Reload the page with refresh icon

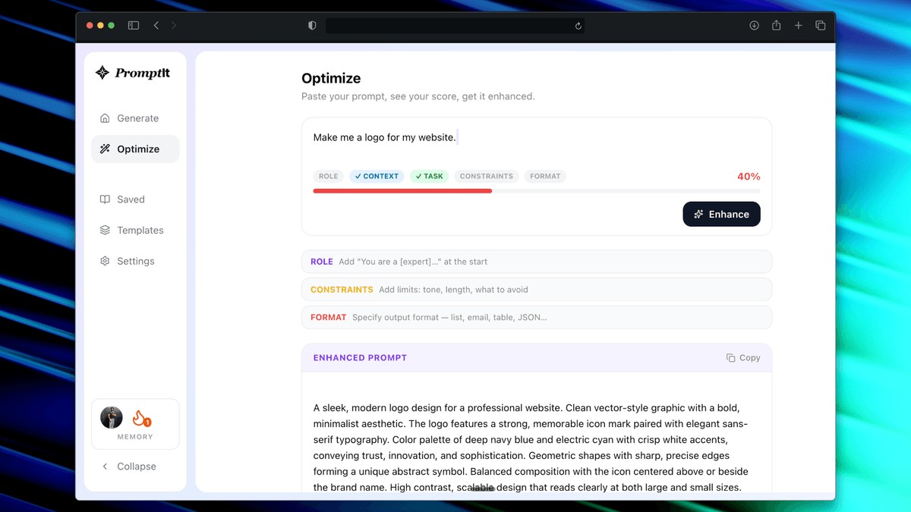pyautogui.click(x=578, y=25)
